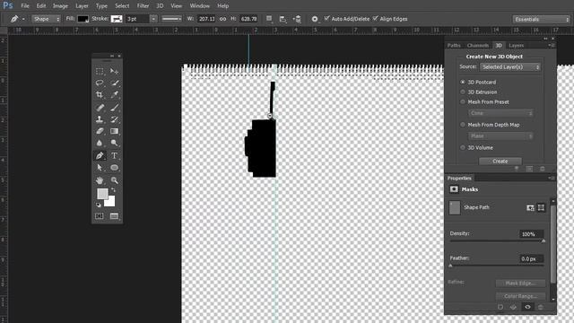Image resolution: width=574 pixels, height=323 pixels.
Task: Select the Move tool
Action: (x=114, y=72)
